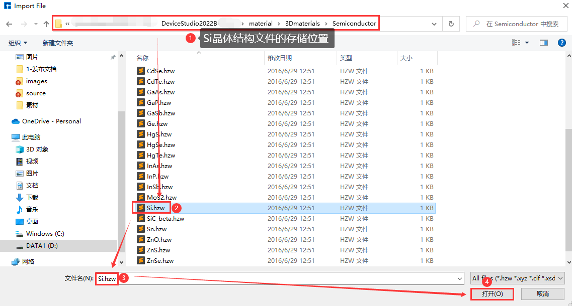Click the 打开(O) button
572x306 pixels.
[492, 294]
